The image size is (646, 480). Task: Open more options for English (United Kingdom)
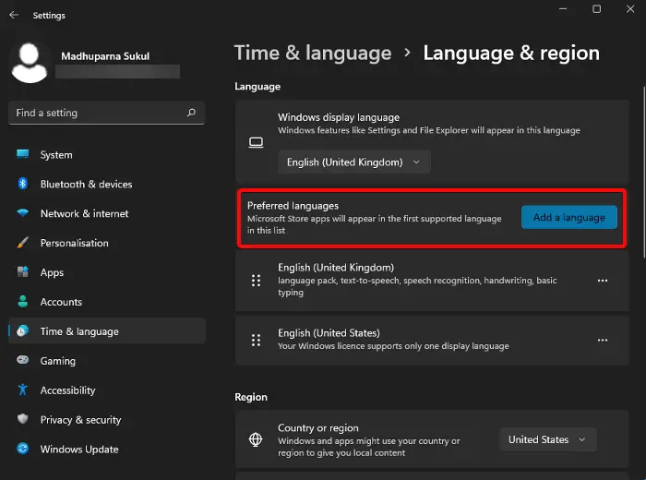[603, 281]
